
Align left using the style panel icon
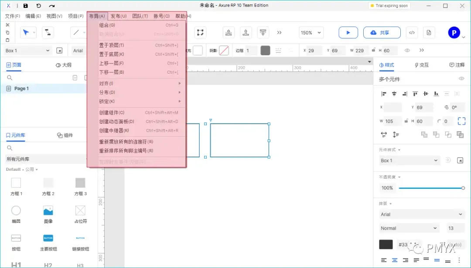pyautogui.click(x=384, y=94)
